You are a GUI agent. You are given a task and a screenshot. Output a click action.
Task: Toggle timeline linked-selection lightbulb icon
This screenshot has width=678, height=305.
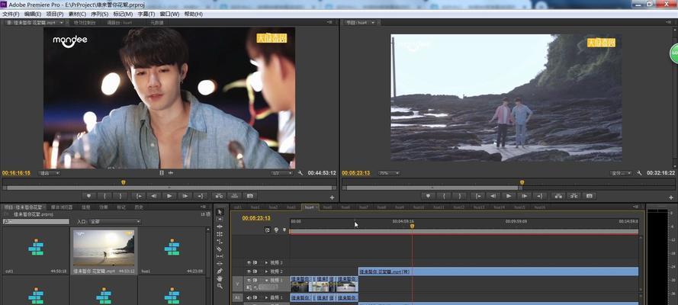(276, 230)
